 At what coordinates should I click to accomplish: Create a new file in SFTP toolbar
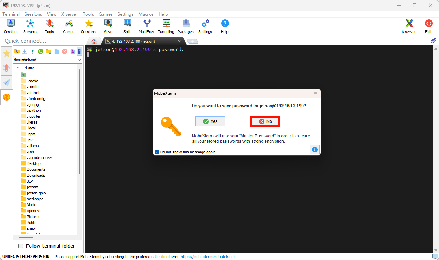click(x=57, y=51)
